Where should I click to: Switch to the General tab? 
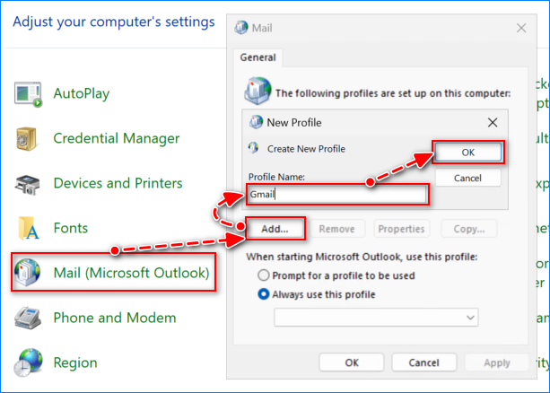click(259, 57)
